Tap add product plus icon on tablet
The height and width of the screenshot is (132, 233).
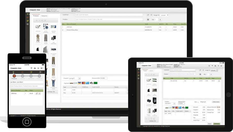pyautogui.click(x=200, y=74)
